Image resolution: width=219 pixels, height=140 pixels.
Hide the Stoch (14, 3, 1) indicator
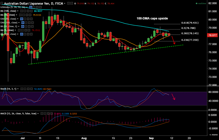pos(22,89)
